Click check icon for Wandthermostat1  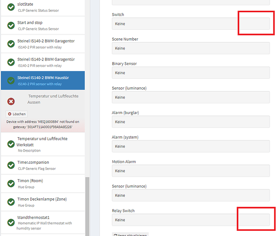click(11, 222)
